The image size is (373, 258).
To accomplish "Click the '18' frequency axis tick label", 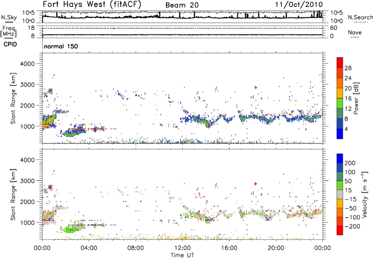I will click(31, 28).
